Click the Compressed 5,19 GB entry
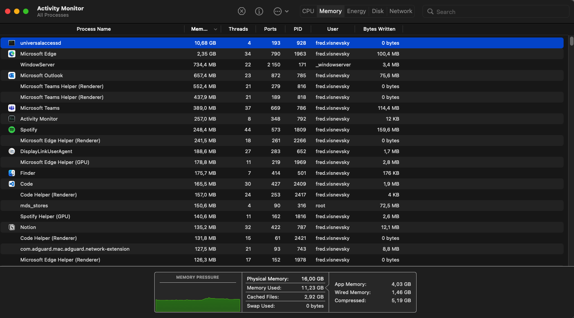Image resolution: width=574 pixels, height=318 pixels. (x=373, y=300)
